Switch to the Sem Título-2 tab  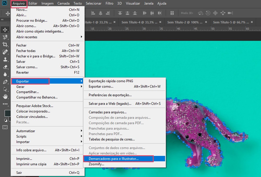[184, 22]
